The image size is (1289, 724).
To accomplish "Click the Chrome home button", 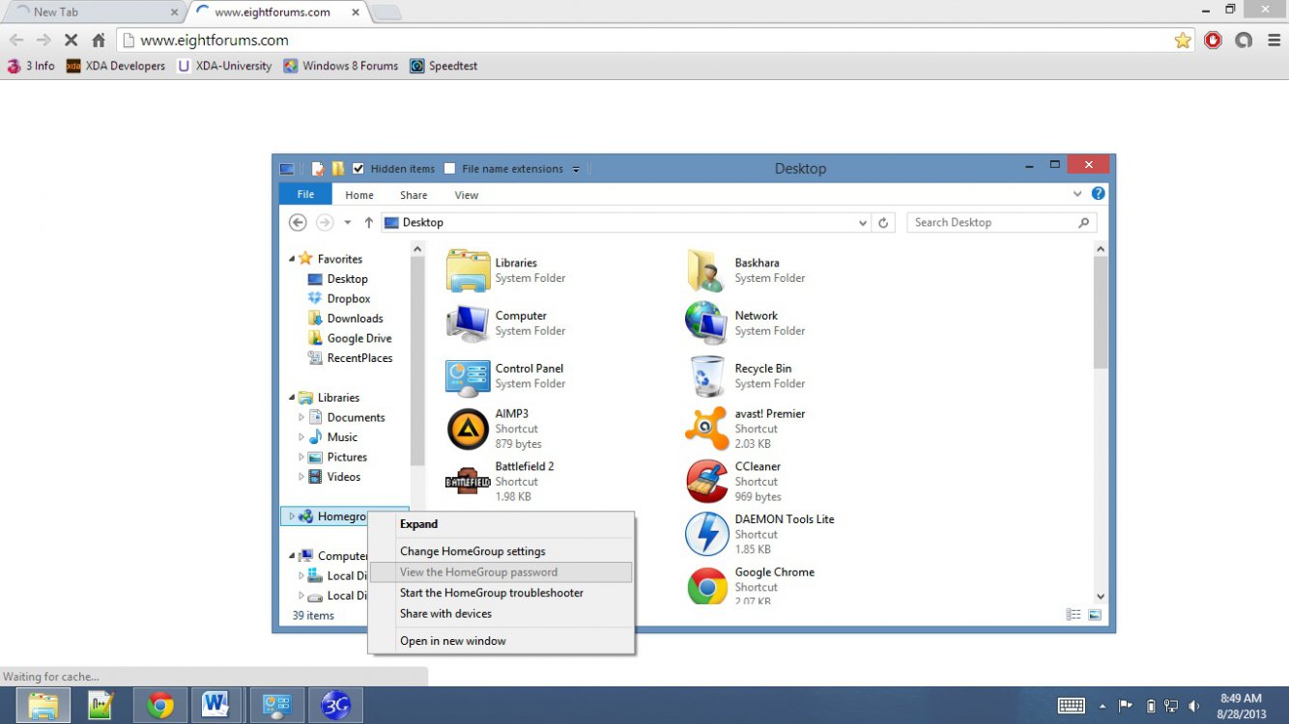I will [99, 41].
